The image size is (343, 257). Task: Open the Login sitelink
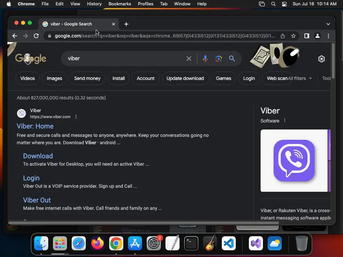pyautogui.click(x=31, y=178)
